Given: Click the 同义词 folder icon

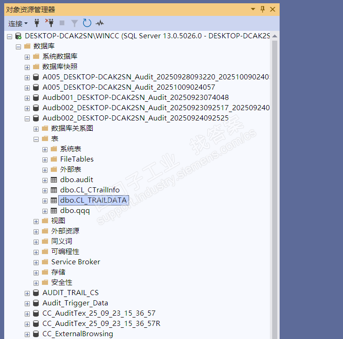Looking at the screenshot, I should click(x=45, y=241).
